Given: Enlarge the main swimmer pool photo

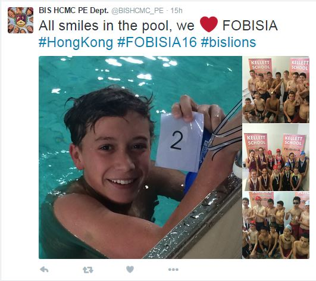Looking at the screenshot, I should 140,157.
